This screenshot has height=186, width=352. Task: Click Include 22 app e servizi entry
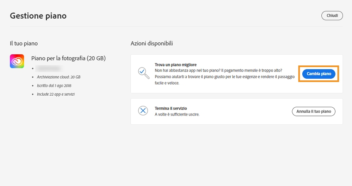click(56, 94)
